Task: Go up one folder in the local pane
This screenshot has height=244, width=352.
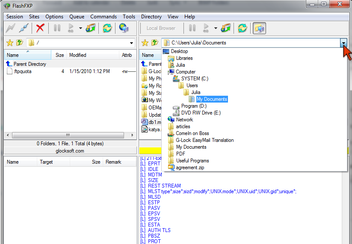Action: [x=154, y=43]
